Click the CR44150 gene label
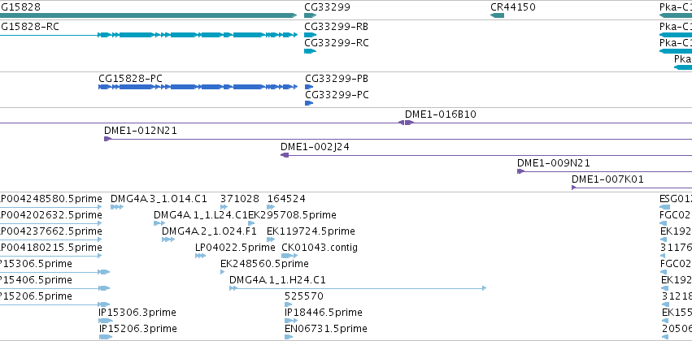The width and height of the screenshot is (692, 341). coord(513,7)
